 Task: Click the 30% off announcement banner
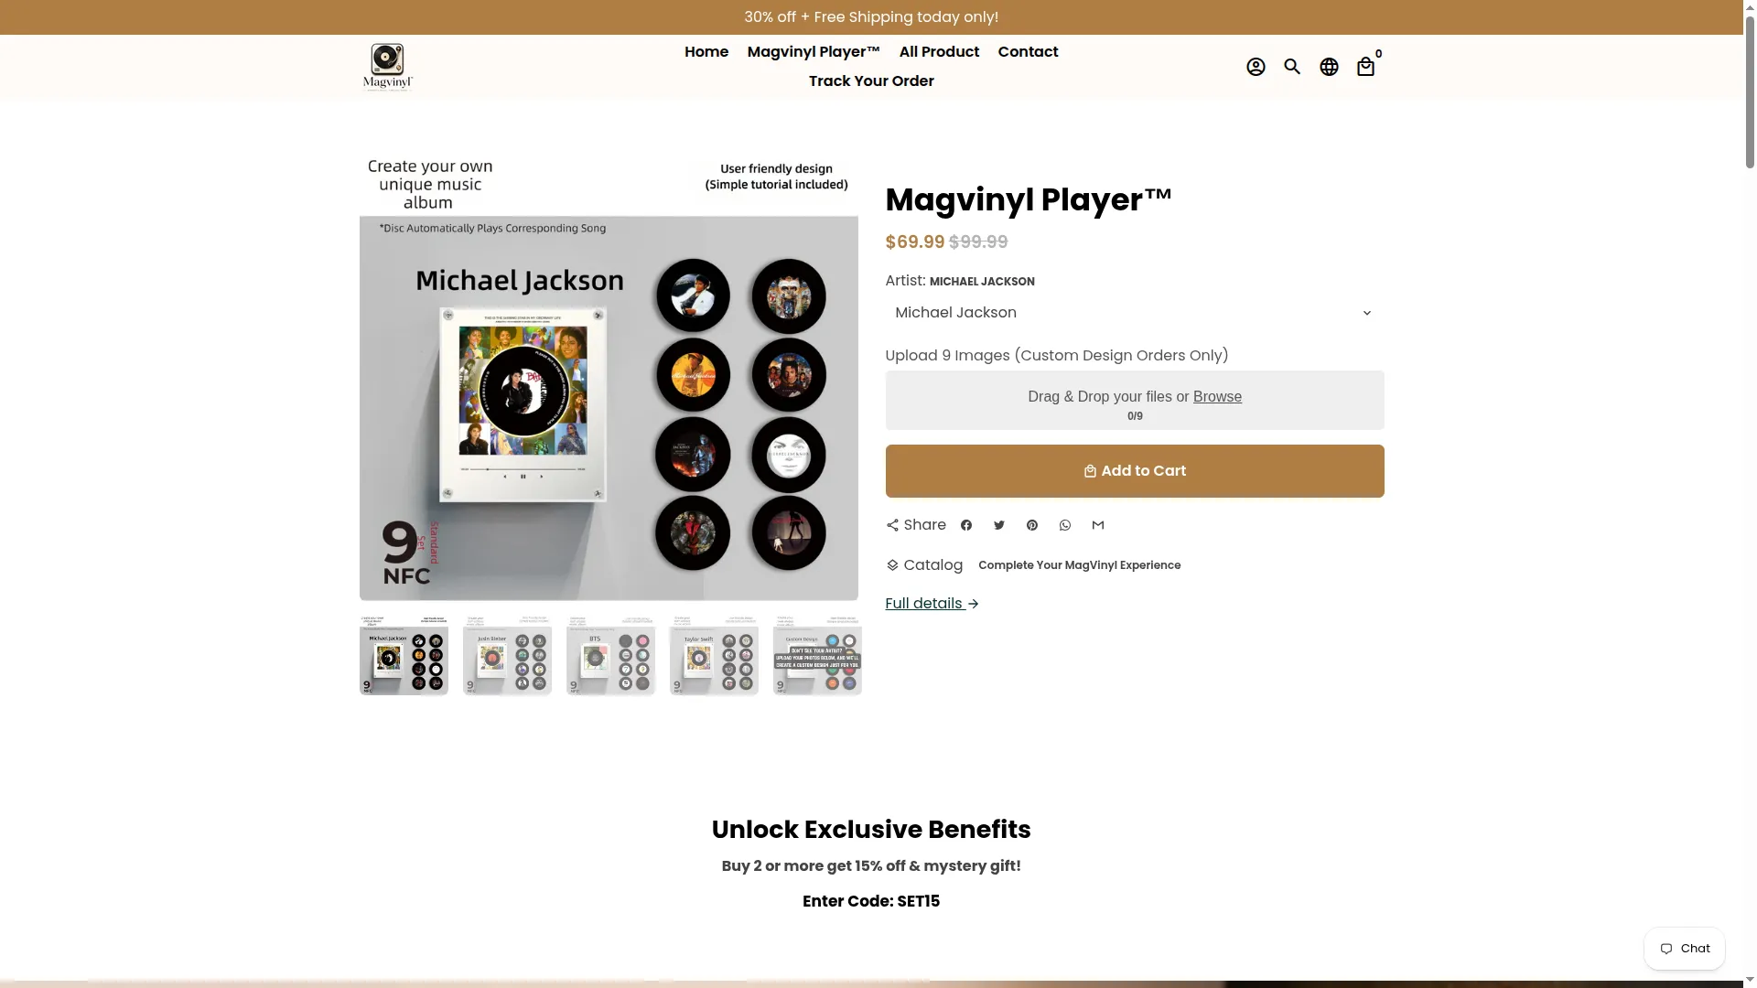coord(871,17)
